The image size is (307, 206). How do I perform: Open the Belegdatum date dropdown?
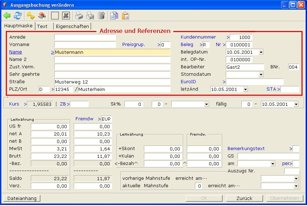click(261, 52)
